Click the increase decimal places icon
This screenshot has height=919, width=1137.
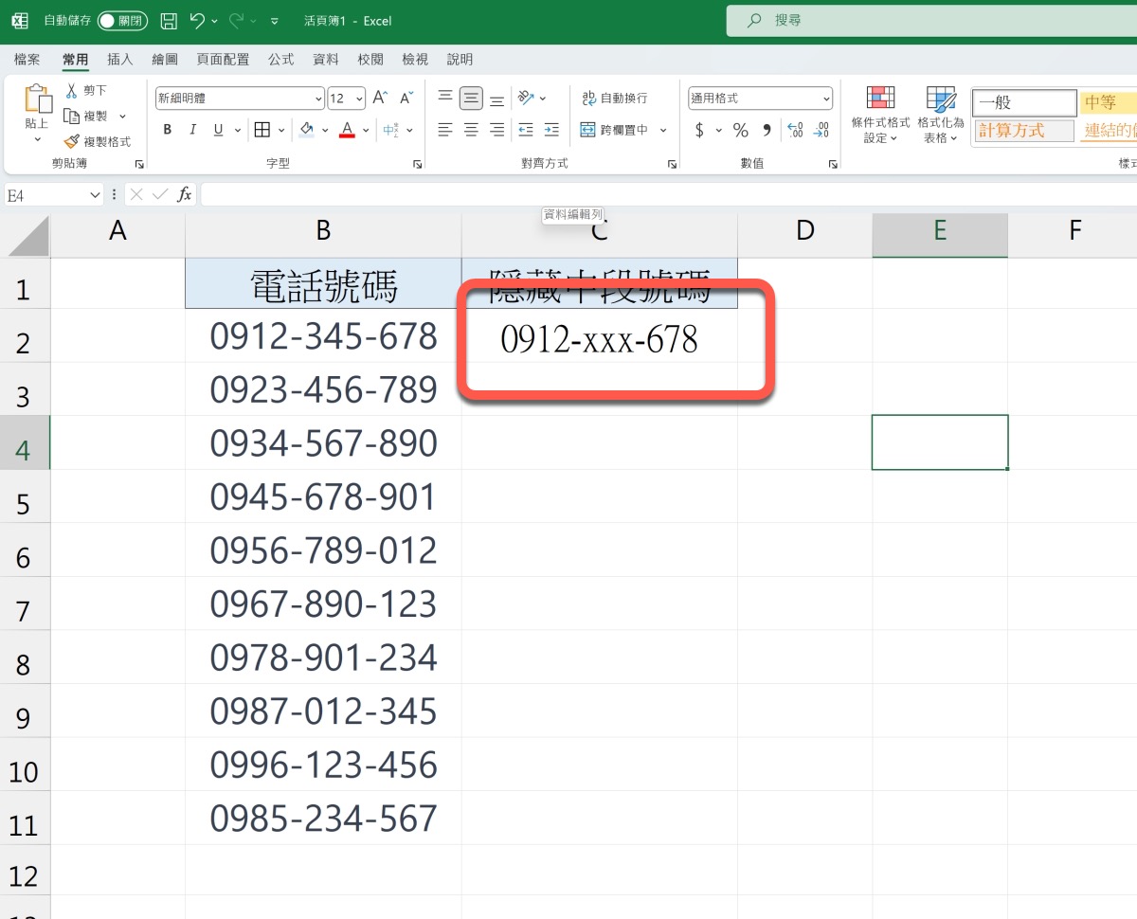point(795,130)
